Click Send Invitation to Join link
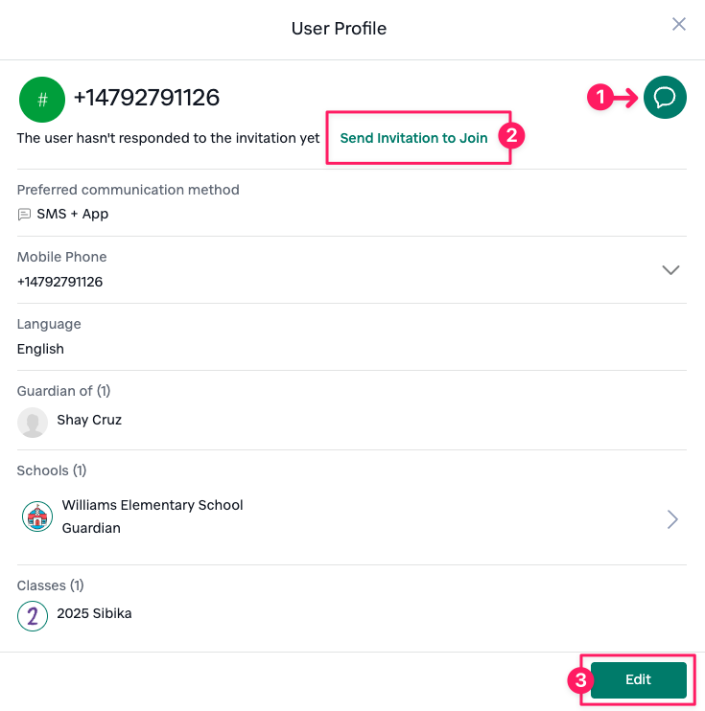Screen dimensions: 705x711 click(x=413, y=138)
